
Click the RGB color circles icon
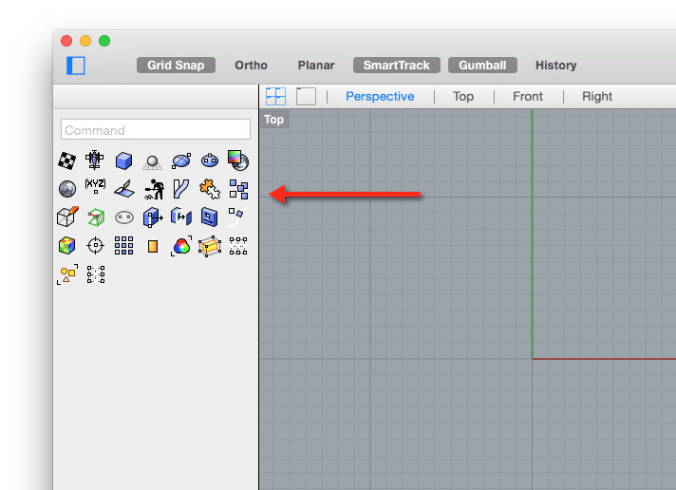coord(180,246)
